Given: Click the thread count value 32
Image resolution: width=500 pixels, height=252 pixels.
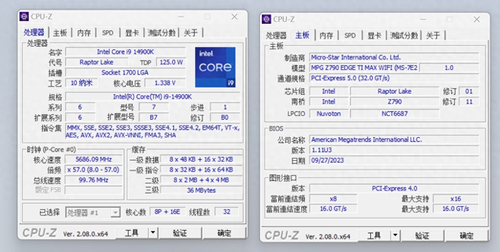Looking at the screenshot, I should coord(227,211).
